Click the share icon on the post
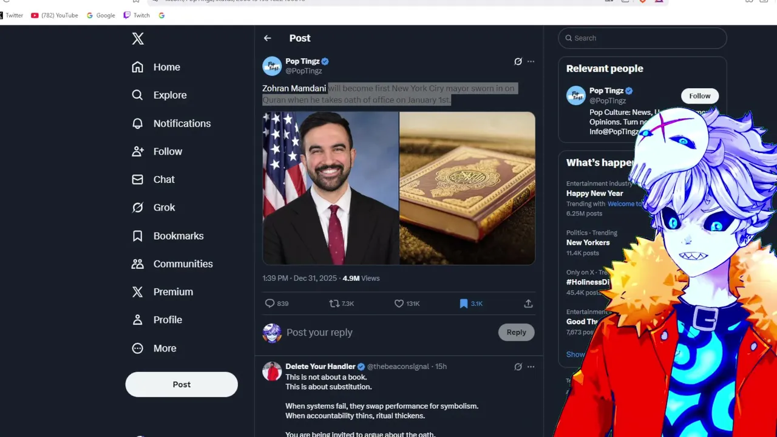The width and height of the screenshot is (777, 437). click(x=528, y=303)
